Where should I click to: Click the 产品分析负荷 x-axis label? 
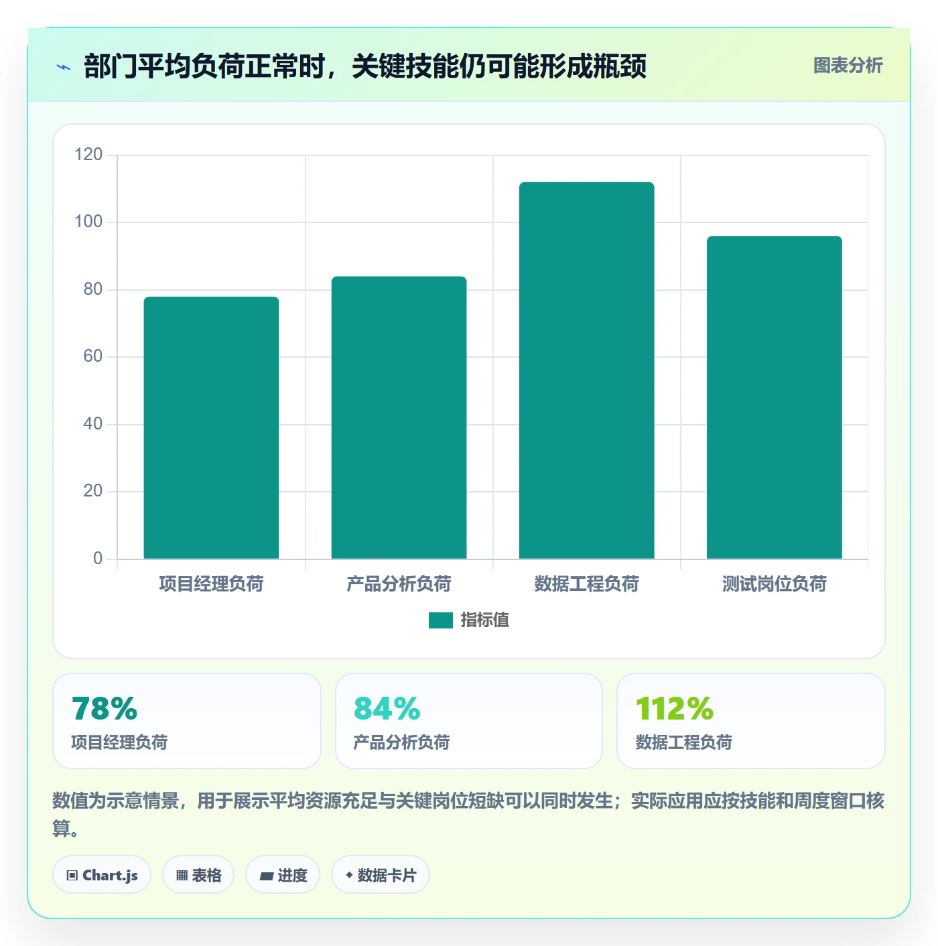click(x=399, y=584)
